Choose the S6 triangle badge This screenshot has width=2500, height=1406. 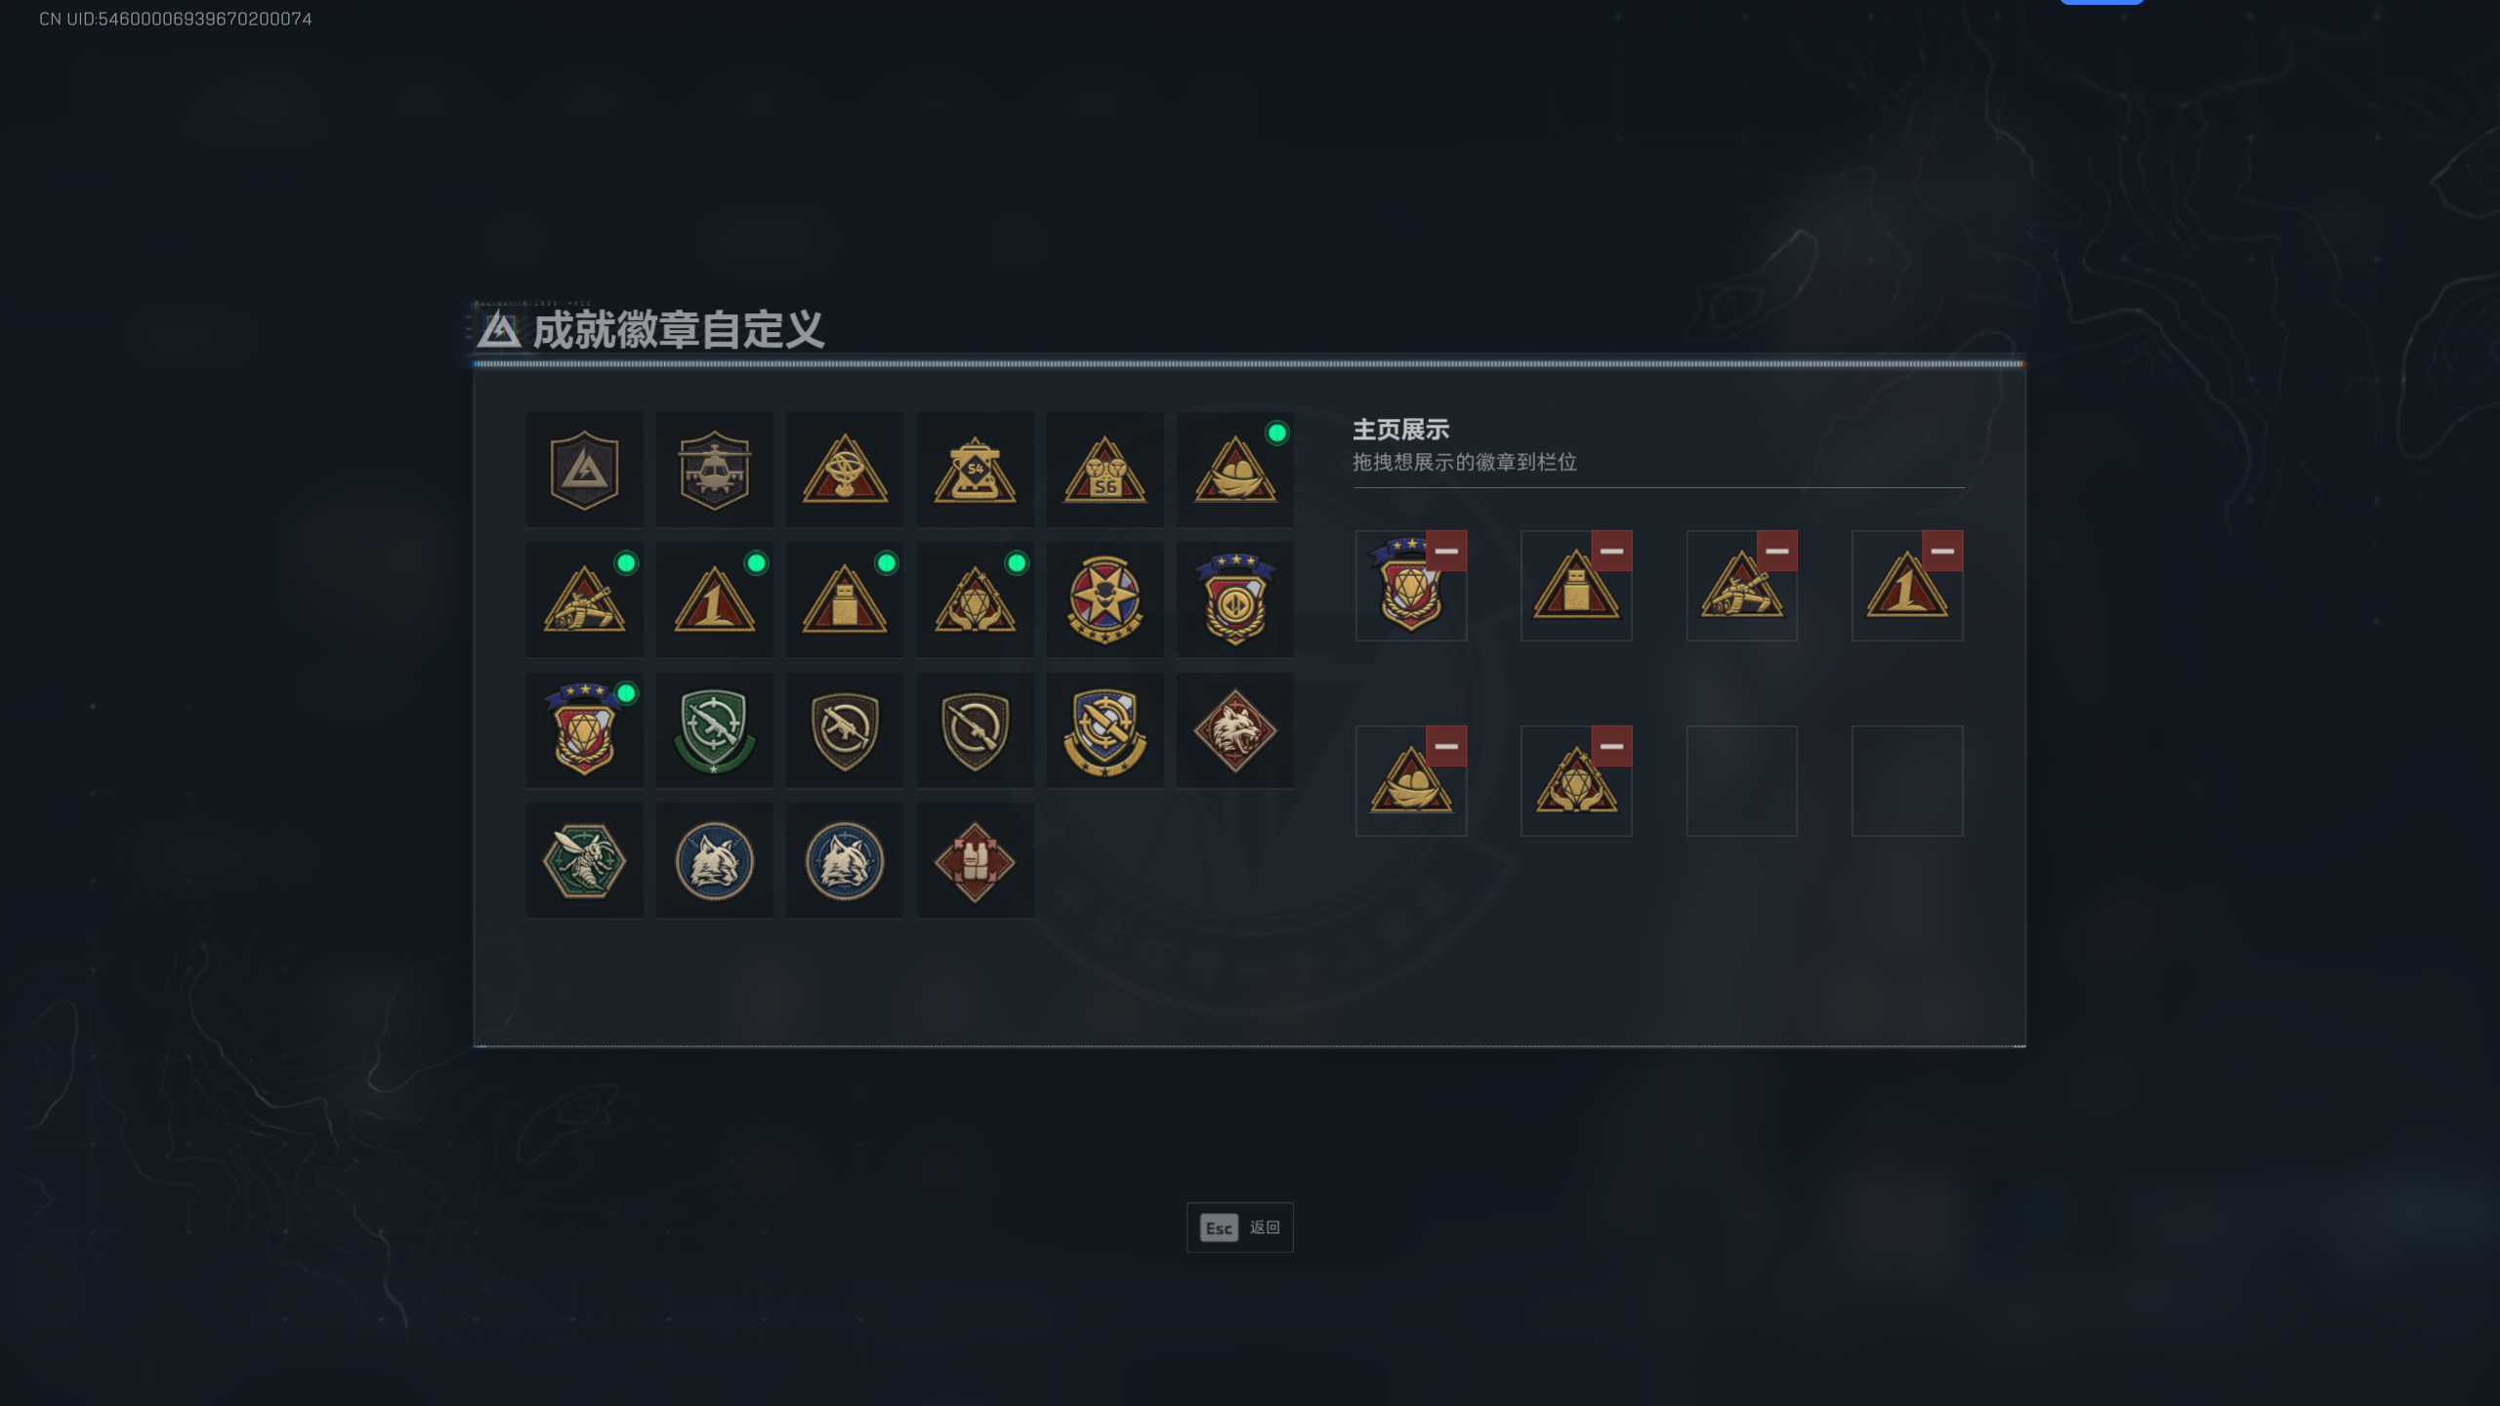pyautogui.click(x=1104, y=470)
